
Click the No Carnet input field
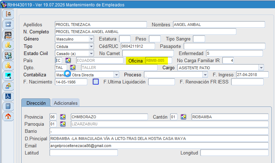[148, 53]
